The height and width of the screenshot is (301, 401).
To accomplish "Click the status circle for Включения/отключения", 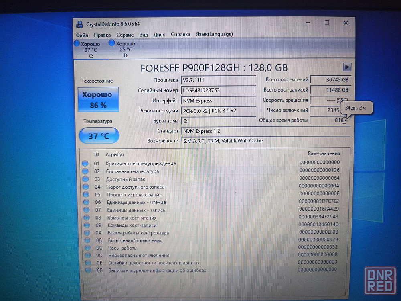I will click(x=87, y=240).
